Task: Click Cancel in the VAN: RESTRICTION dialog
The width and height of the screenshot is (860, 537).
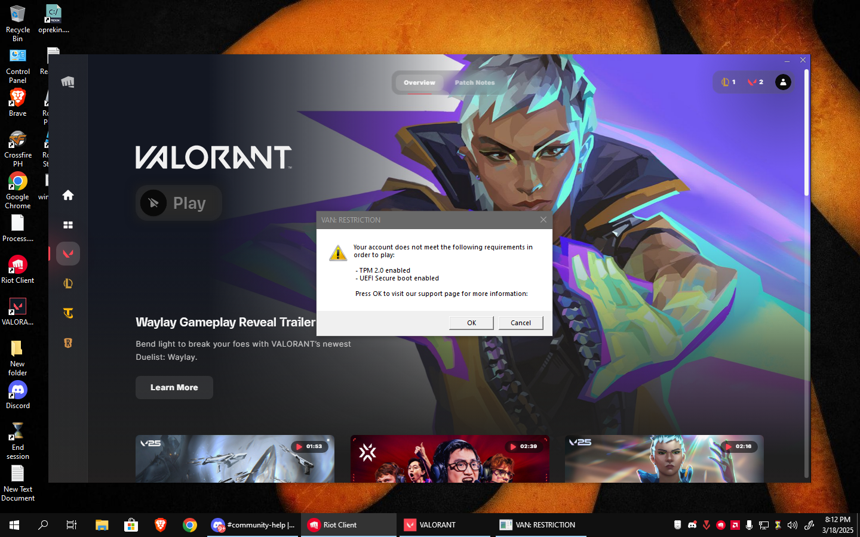Action: (x=521, y=323)
